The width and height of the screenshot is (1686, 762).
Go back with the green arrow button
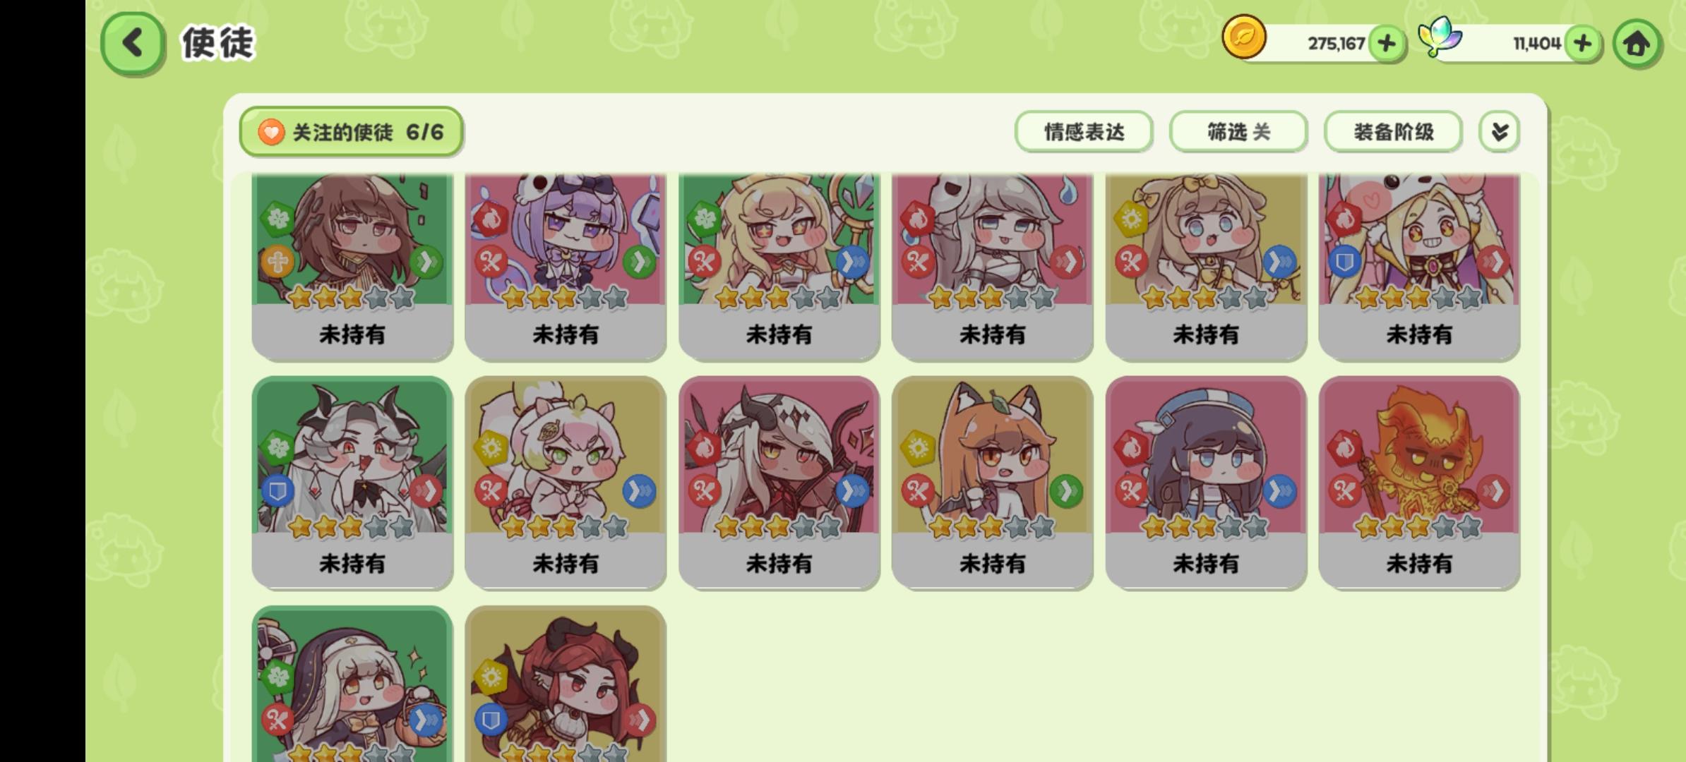[133, 44]
